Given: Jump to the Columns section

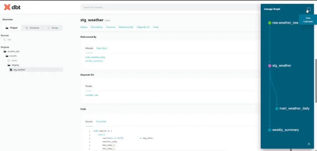Looking at the screenshot, I should (x=111, y=27).
